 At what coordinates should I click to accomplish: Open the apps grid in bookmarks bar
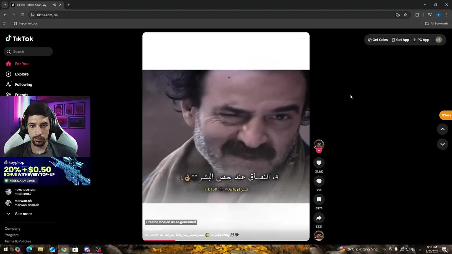click(x=5, y=24)
